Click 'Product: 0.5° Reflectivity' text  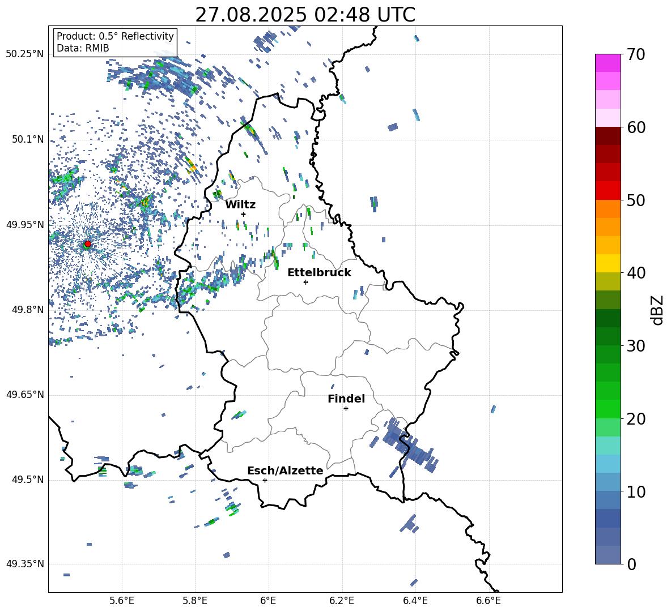(x=115, y=36)
